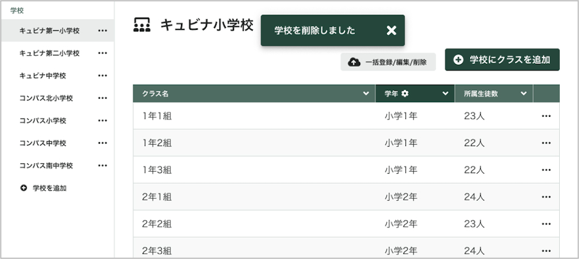The image size is (579, 259).
Task: Click 小学1年 in the 1年1組 row
Action: pyautogui.click(x=401, y=116)
